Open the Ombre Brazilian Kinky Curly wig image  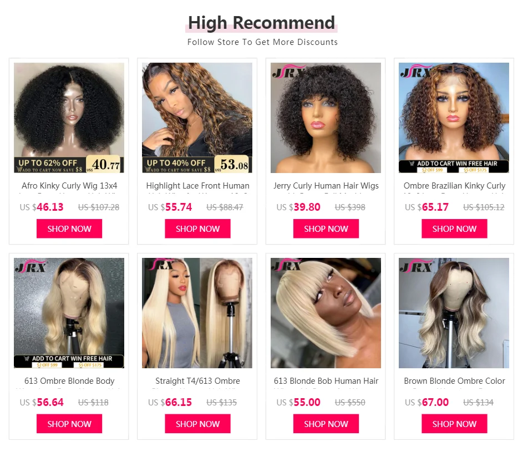[x=454, y=118]
